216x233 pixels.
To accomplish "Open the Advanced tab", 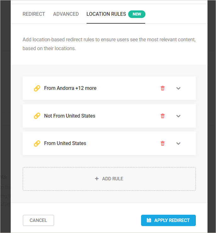I will pos(66,14).
